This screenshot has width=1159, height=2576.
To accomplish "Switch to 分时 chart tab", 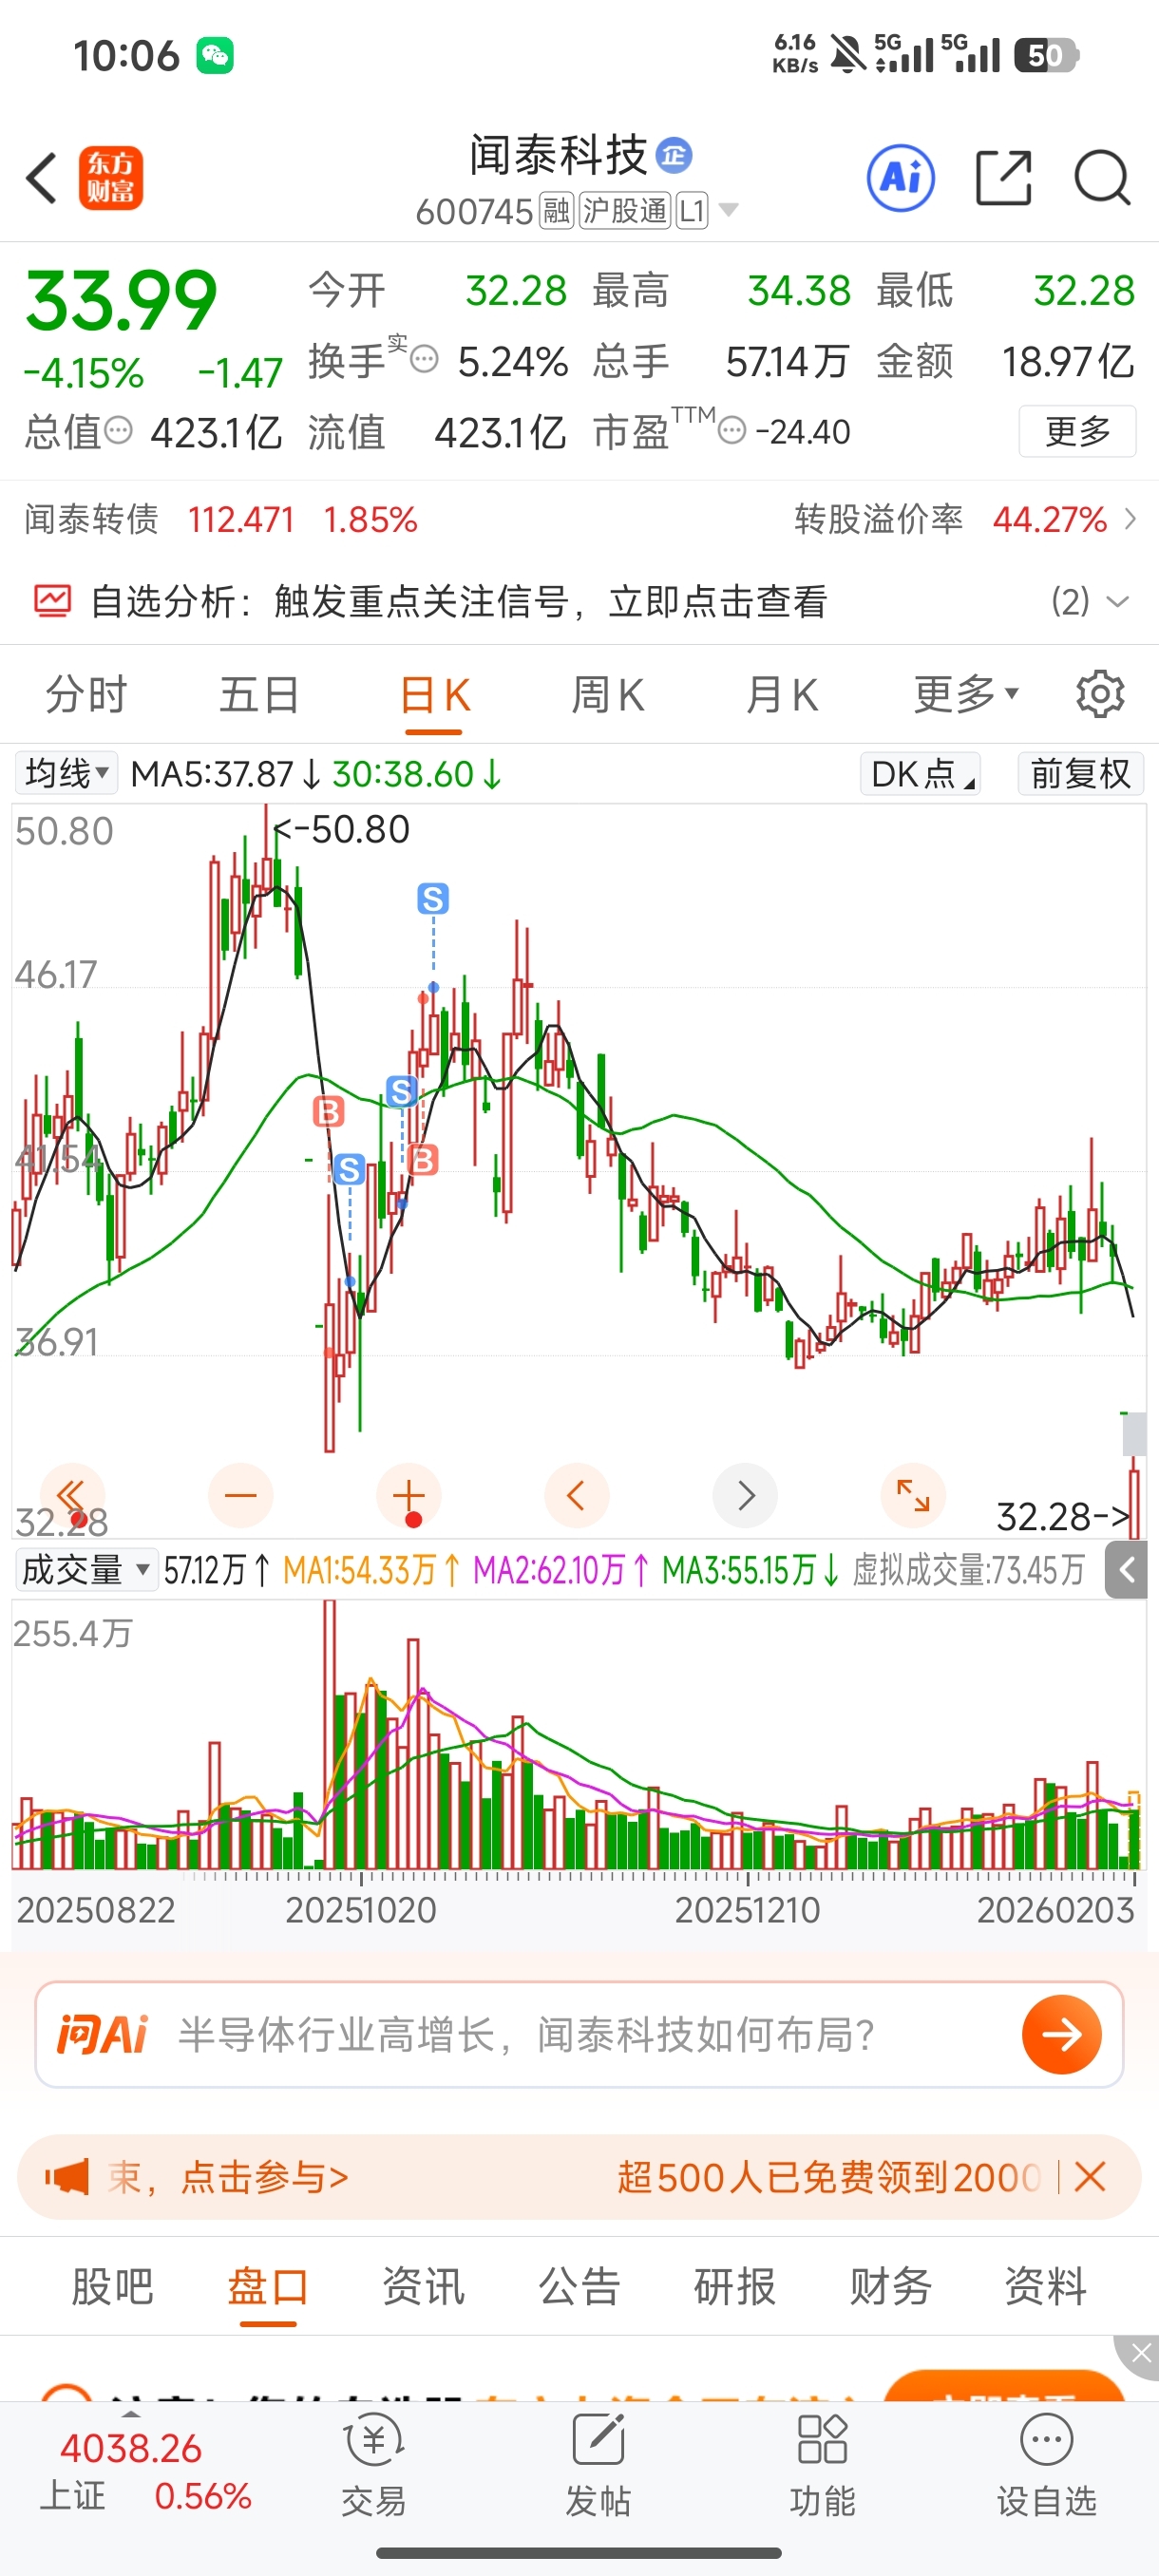I will pyautogui.click(x=86, y=694).
